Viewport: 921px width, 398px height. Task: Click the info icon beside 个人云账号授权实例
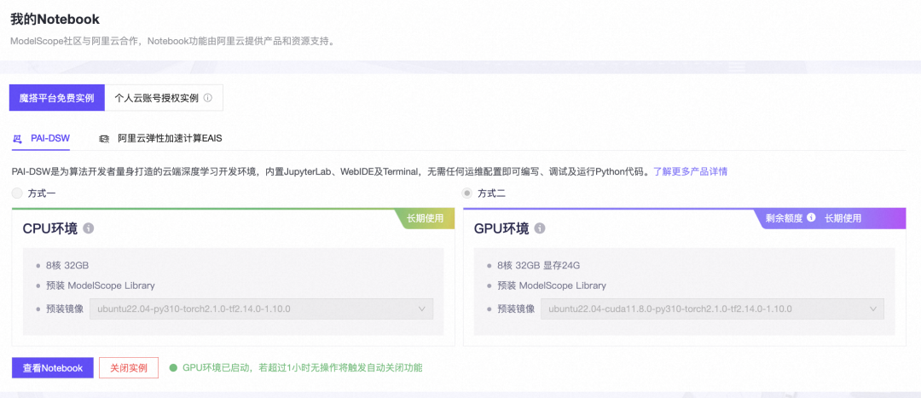coord(207,97)
